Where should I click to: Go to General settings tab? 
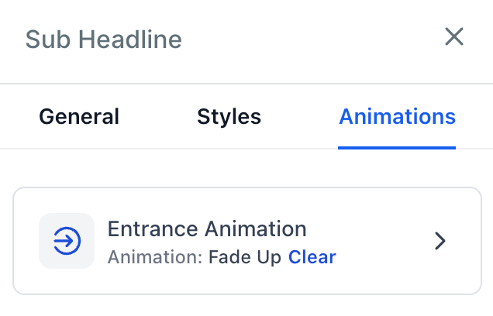[x=79, y=117]
